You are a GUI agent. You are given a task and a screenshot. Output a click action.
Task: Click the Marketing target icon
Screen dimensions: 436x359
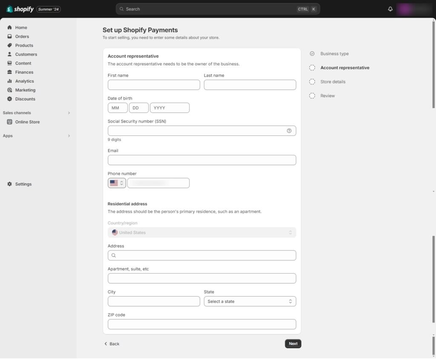(9, 90)
